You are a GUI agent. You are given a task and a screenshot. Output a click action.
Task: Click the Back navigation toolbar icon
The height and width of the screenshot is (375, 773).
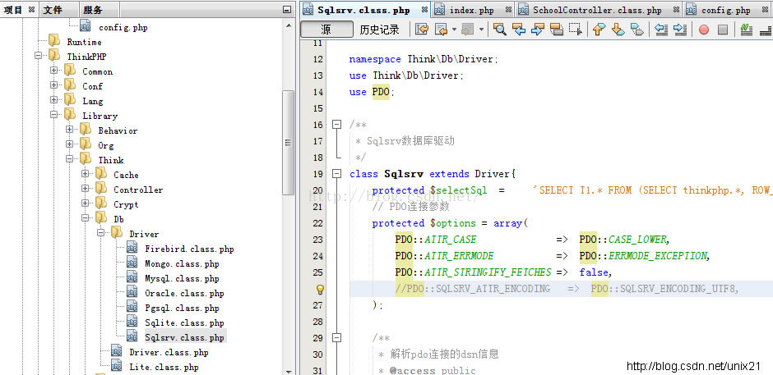(441, 30)
